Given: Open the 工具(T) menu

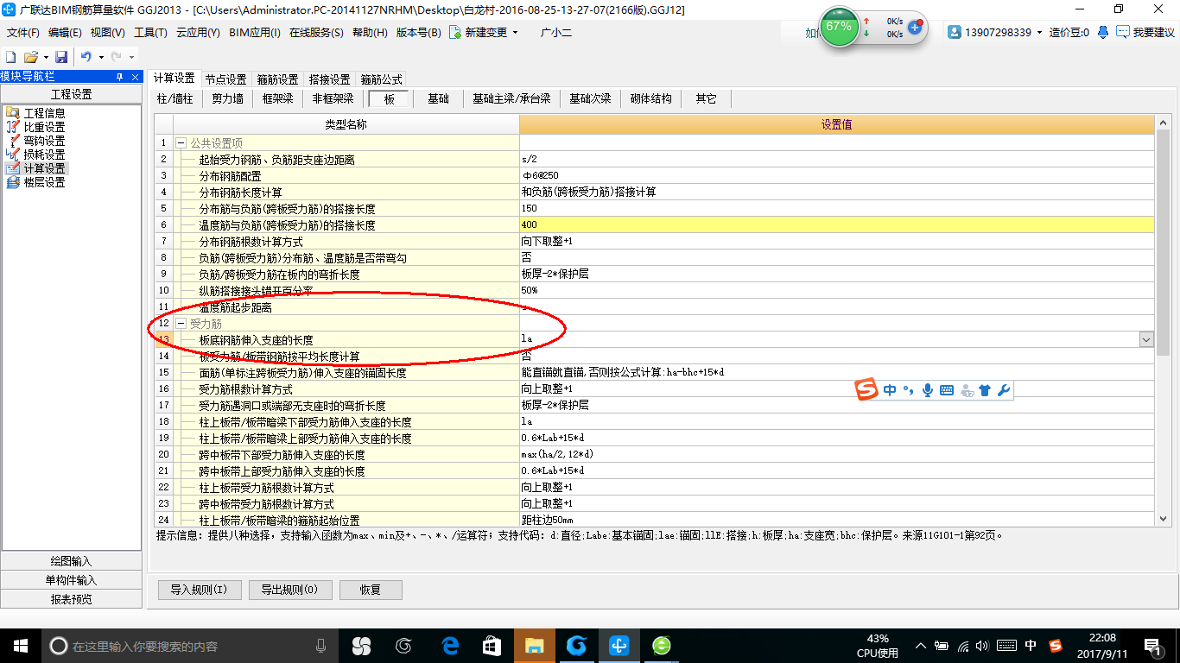Looking at the screenshot, I should [x=150, y=33].
